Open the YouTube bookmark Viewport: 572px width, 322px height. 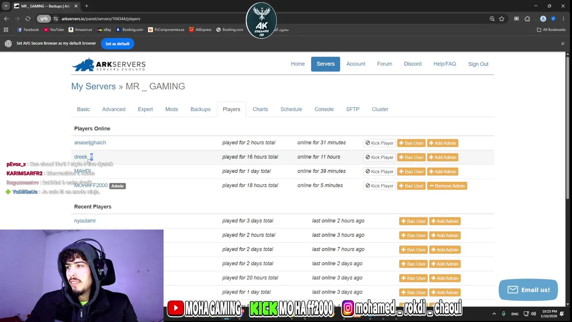pyautogui.click(x=54, y=30)
